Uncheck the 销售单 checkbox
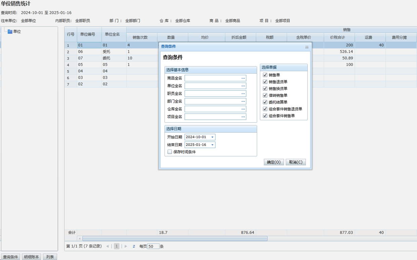Viewport: 417px width, 260px height. pyautogui.click(x=265, y=75)
